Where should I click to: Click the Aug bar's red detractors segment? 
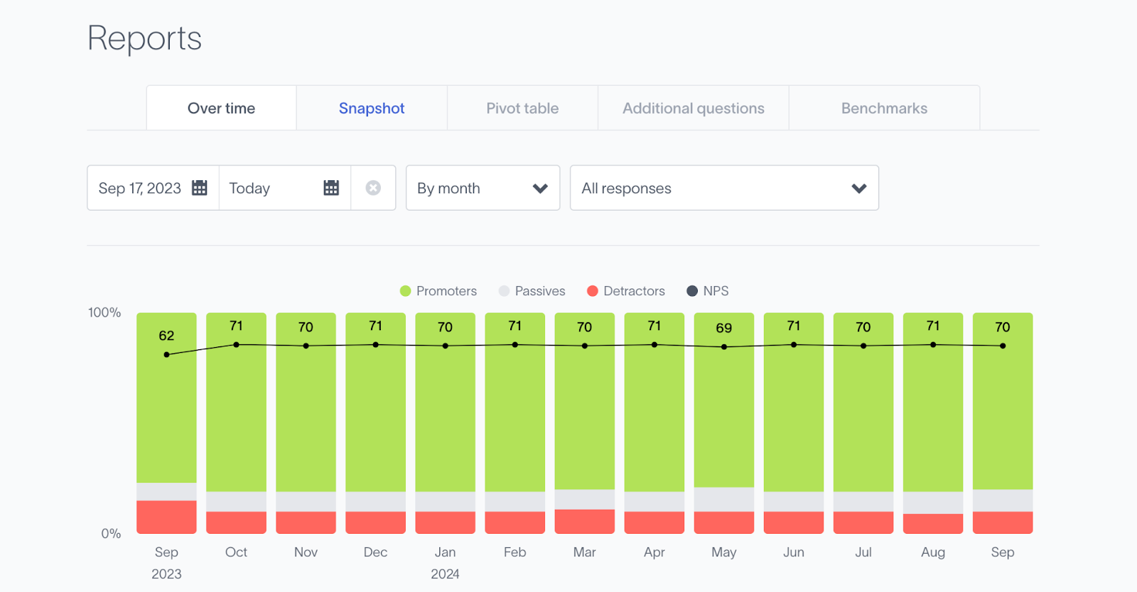point(933,524)
